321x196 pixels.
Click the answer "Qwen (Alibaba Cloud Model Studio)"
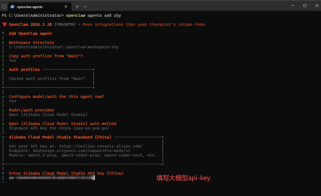48,115
